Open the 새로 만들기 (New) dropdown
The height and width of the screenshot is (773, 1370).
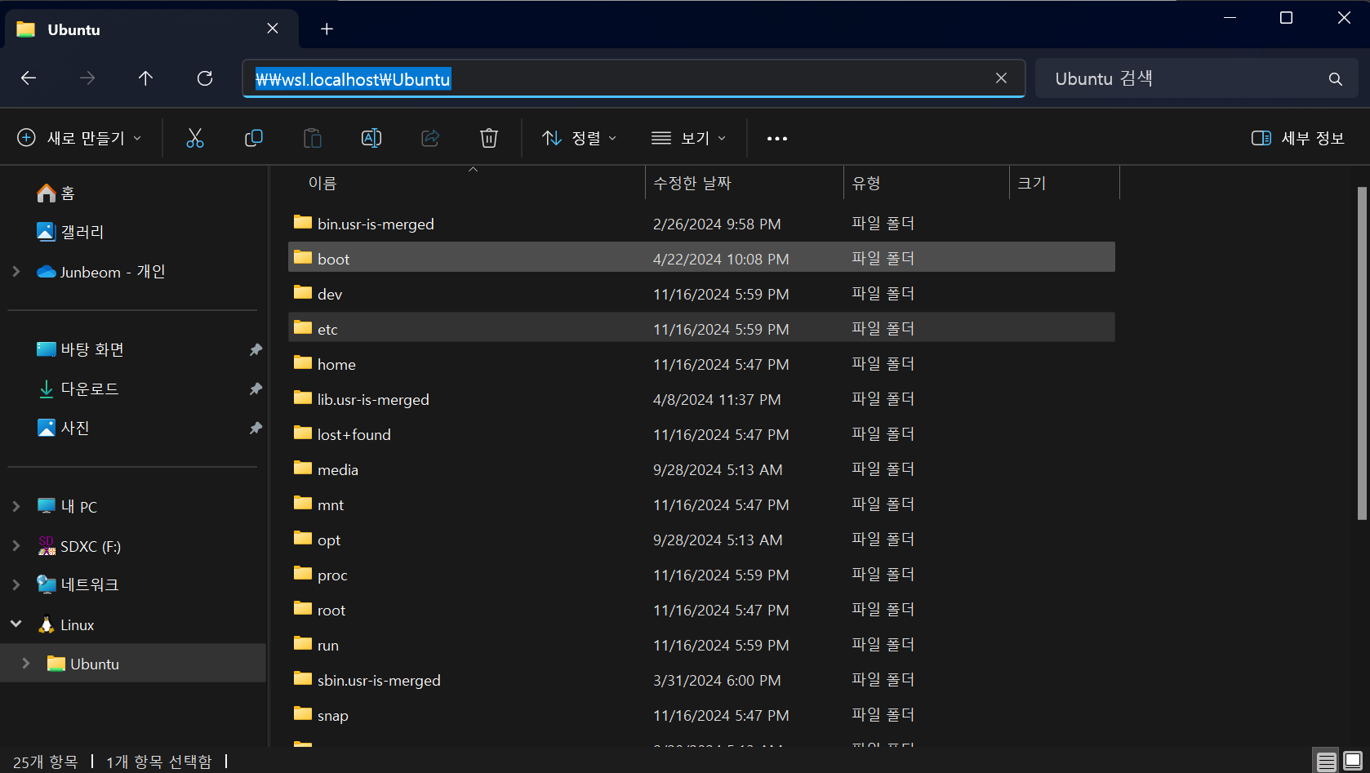[x=79, y=138]
